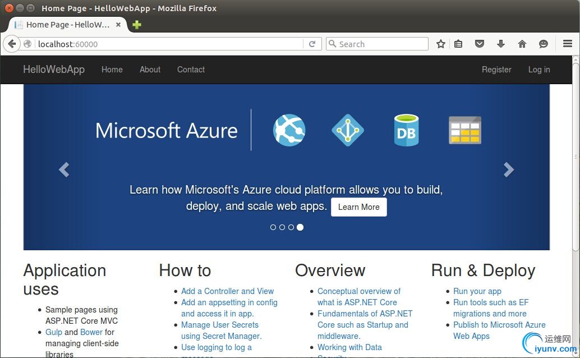Open the Working with Data link
Viewport: 580px width, 358px height.
(x=349, y=347)
